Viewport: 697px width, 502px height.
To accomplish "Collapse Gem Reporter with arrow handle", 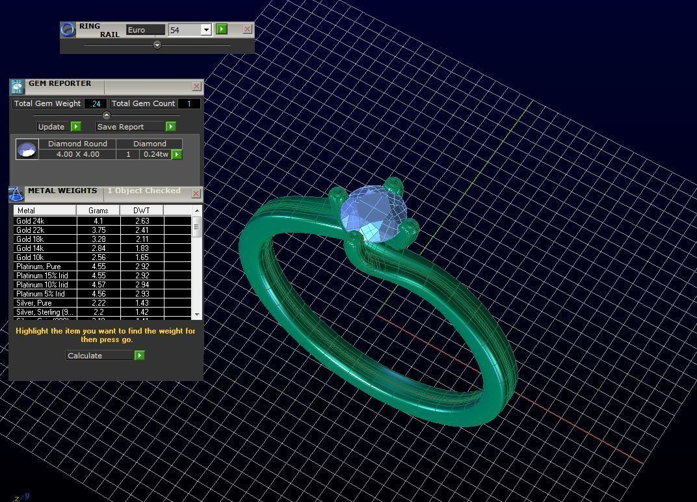I will click(106, 115).
